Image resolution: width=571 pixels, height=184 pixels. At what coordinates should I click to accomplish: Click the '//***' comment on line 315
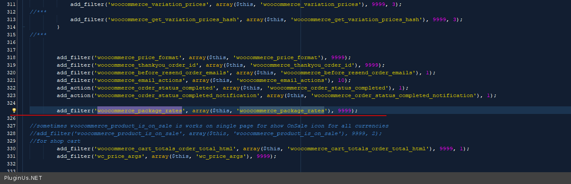click(x=38, y=35)
